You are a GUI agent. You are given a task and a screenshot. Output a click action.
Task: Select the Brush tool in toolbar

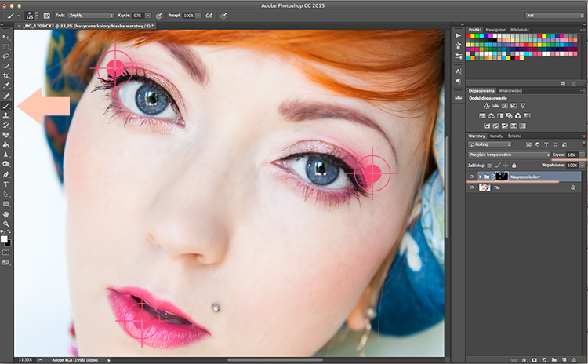(x=6, y=106)
